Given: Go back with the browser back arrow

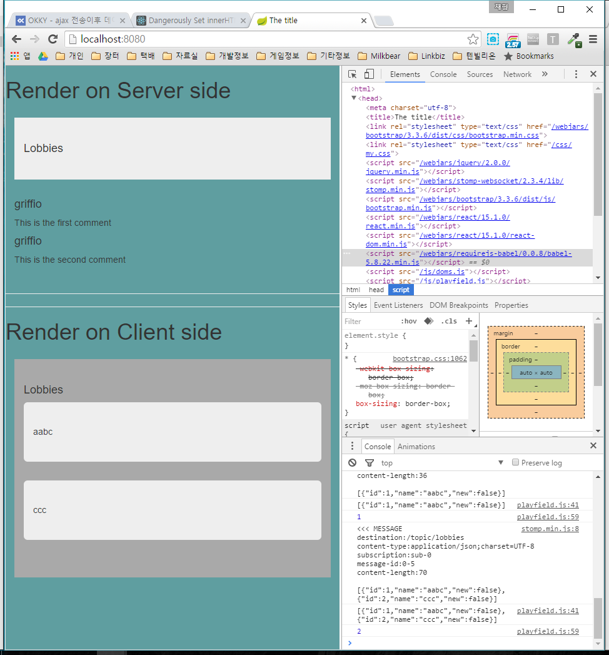Looking at the screenshot, I should (16, 39).
